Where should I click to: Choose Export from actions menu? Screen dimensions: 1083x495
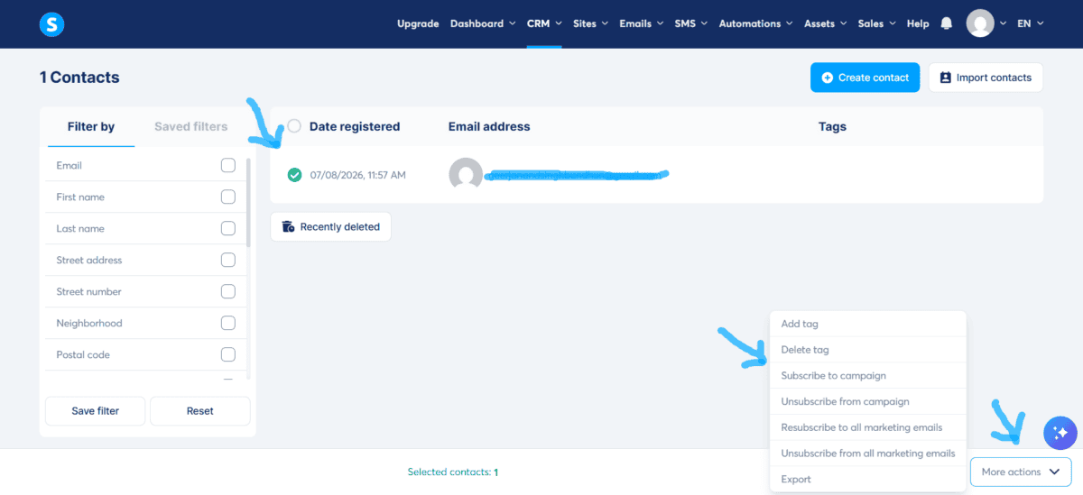point(868,479)
